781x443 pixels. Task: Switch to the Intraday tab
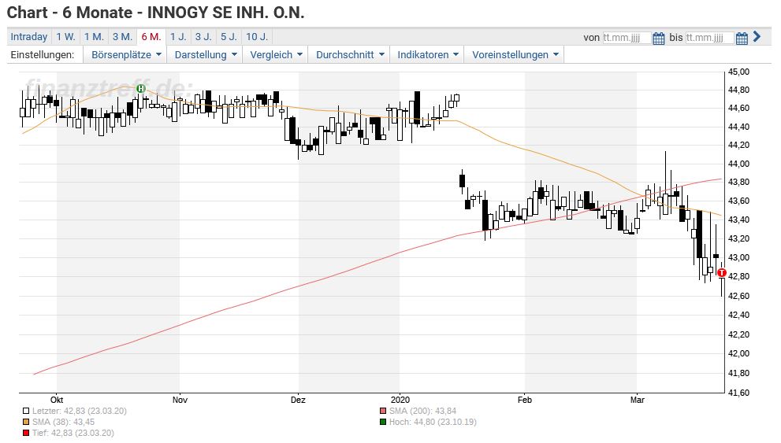coord(29,37)
